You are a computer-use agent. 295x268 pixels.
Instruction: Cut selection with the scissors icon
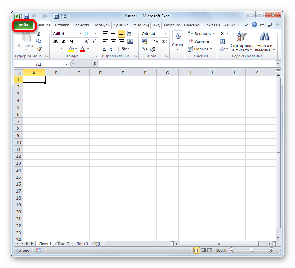click(x=39, y=34)
